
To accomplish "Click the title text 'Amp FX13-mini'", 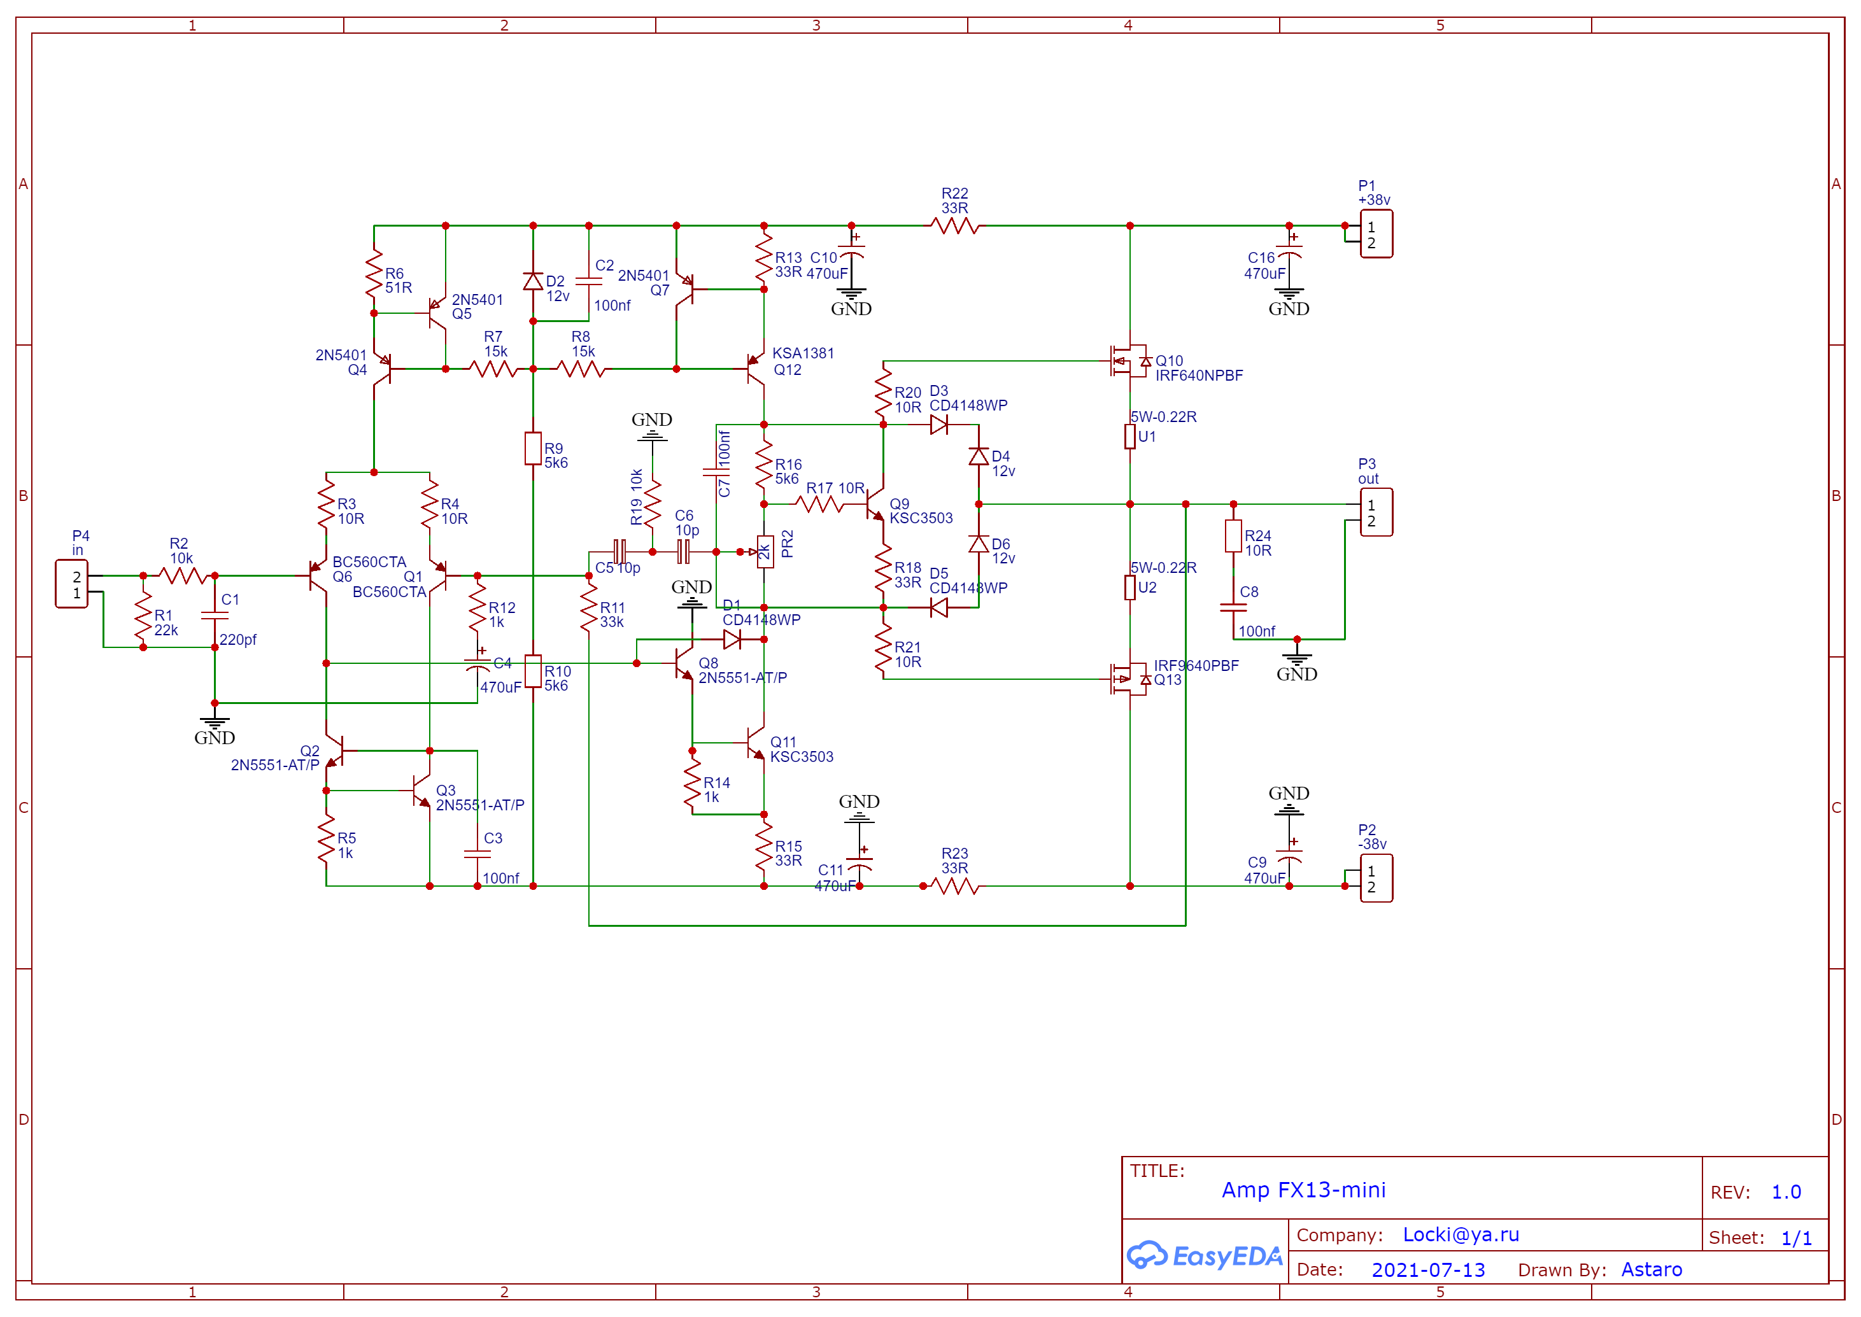I will 1303,1190.
